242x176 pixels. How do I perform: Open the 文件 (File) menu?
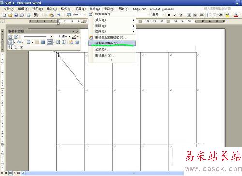point(9,9)
